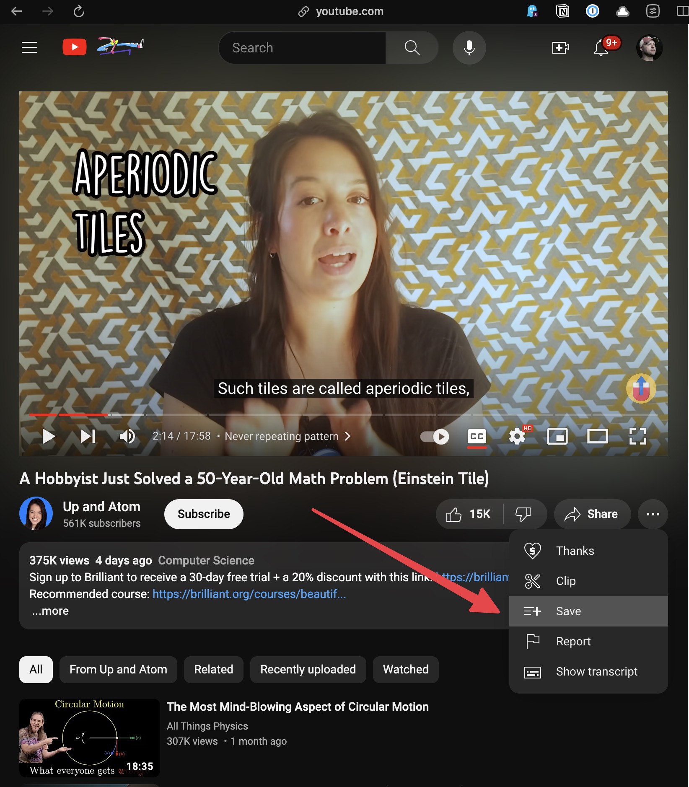Open the account avatar menu
The width and height of the screenshot is (689, 787).
pos(649,48)
